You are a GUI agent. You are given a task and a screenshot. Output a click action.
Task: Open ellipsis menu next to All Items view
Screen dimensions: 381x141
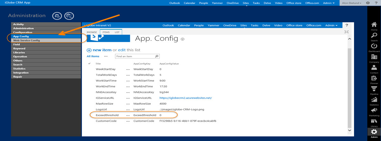pos(106,56)
